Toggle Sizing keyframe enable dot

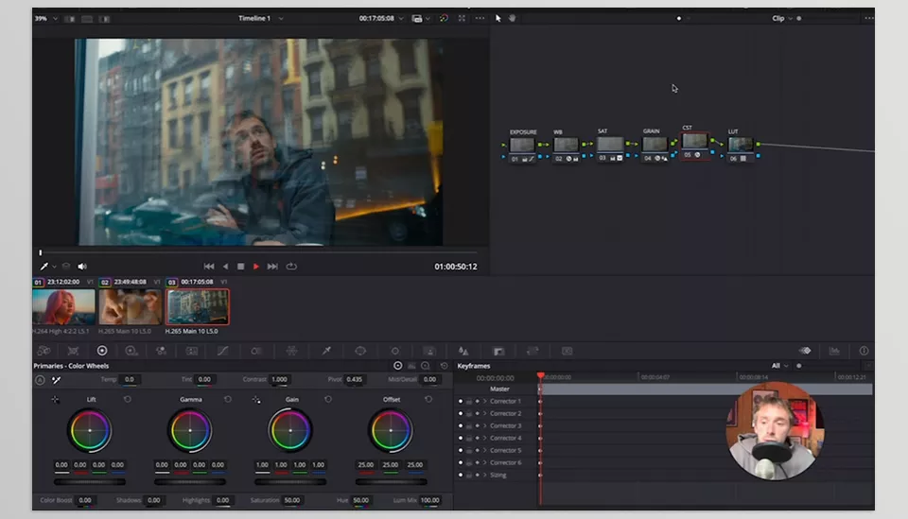pyautogui.click(x=461, y=475)
